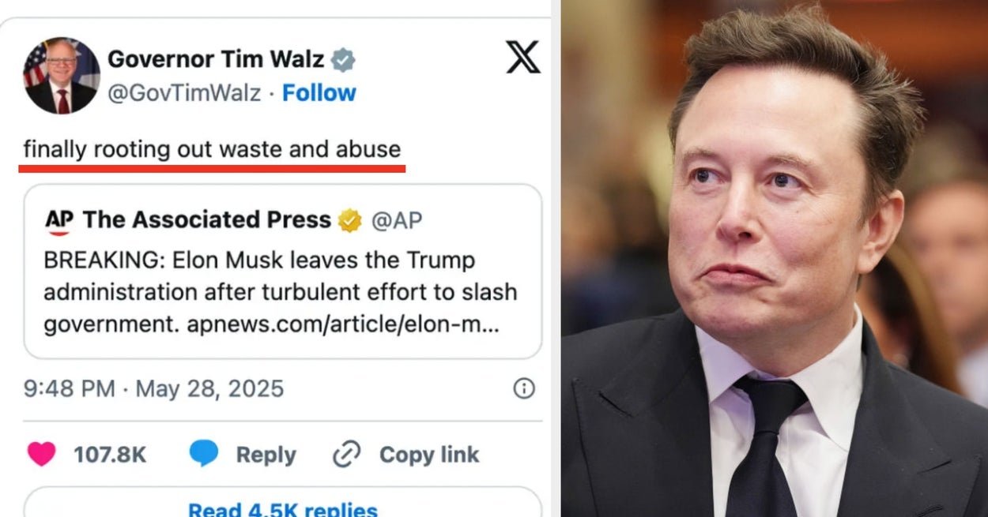The width and height of the screenshot is (988, 517).
Task: Open the apnews.com article link
Action: [x=342, y=324]
